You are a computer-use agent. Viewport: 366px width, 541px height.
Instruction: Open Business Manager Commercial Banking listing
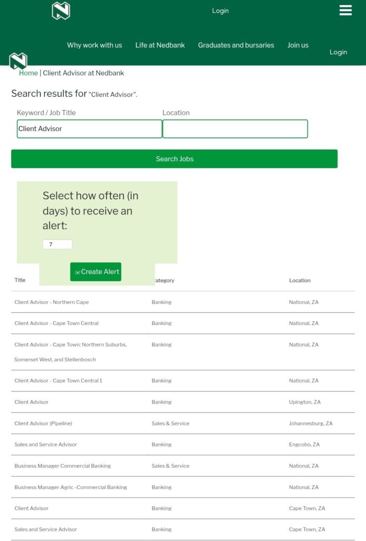tap(62, 465)
